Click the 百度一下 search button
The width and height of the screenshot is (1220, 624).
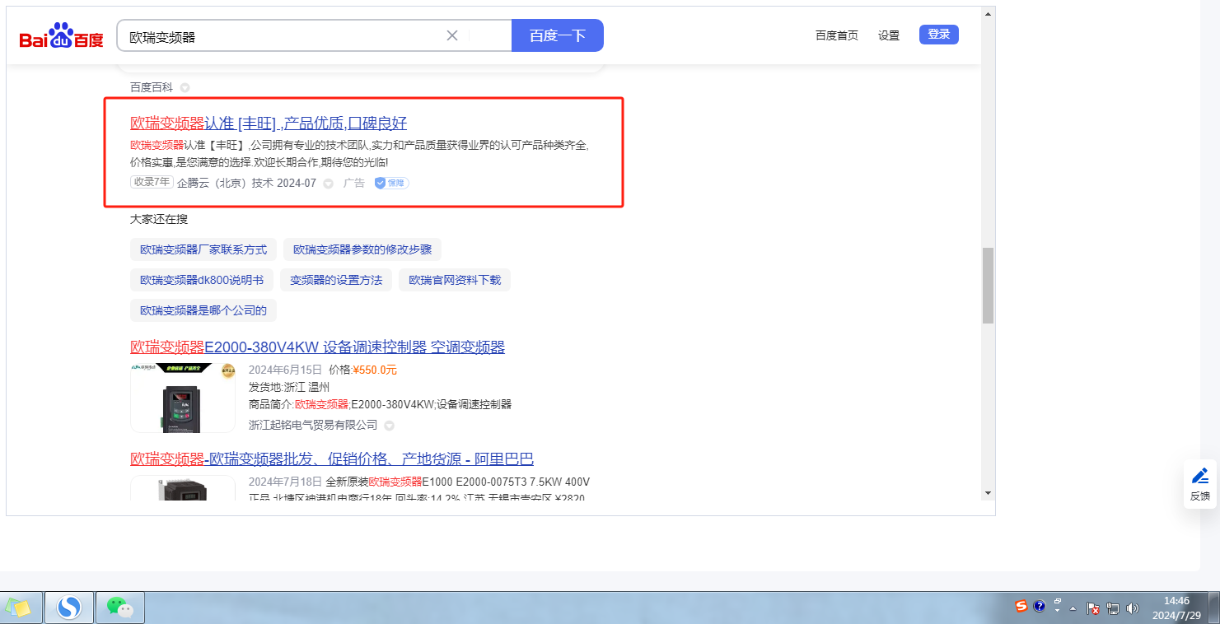coord(557,35)
